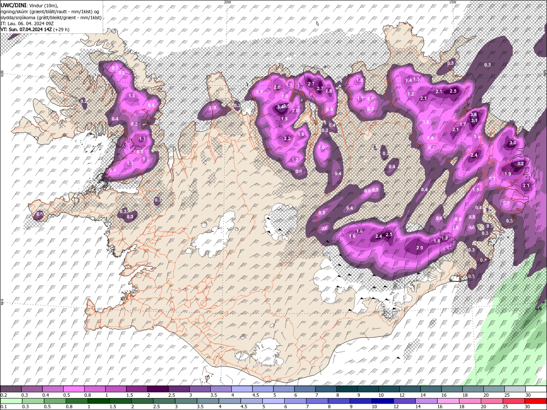Click the pale grey 25–30 swatch in upper legend
The image size is (547, 410).
point(515,389)
